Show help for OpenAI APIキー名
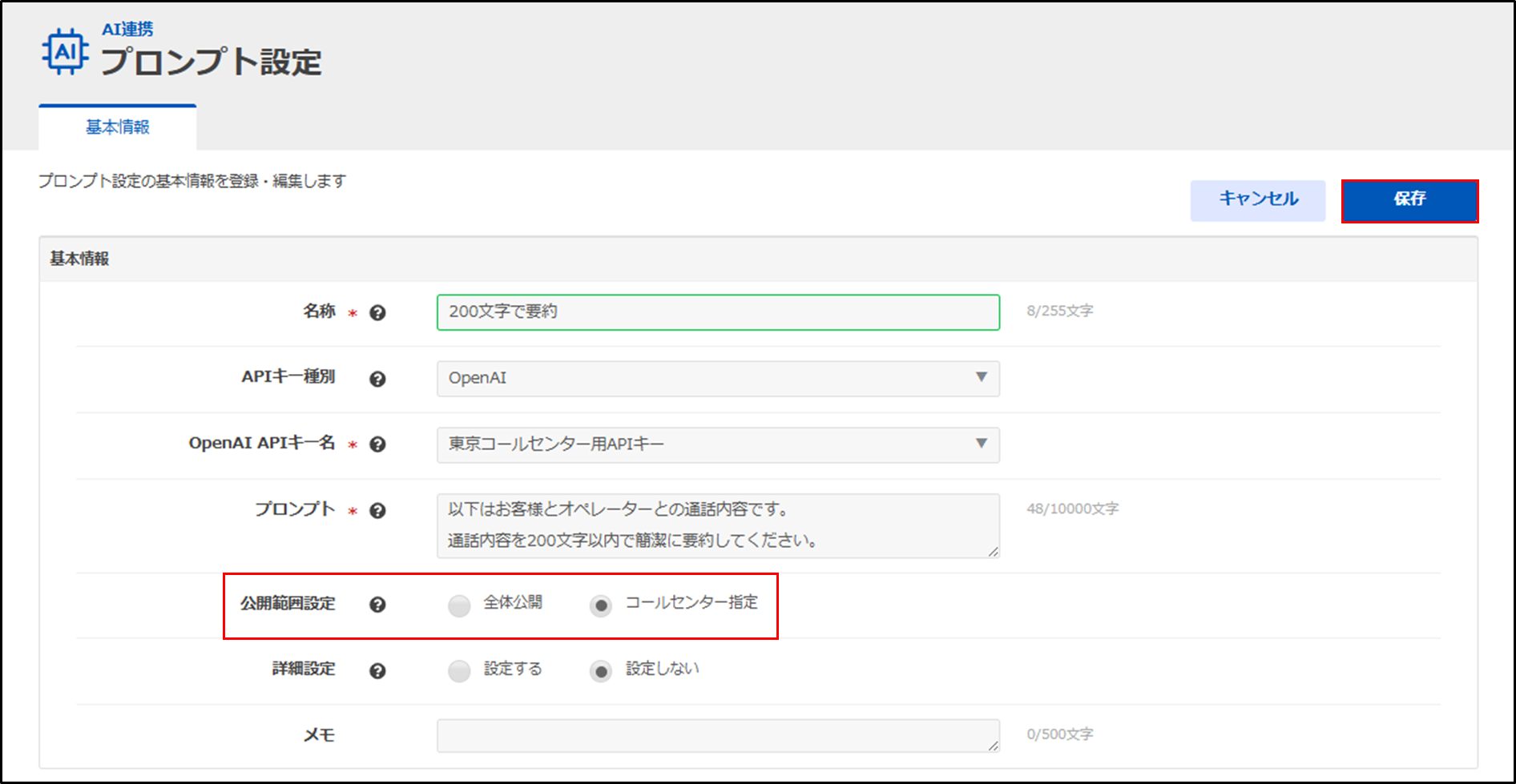 pyautogui.click(x=377, y=444)
